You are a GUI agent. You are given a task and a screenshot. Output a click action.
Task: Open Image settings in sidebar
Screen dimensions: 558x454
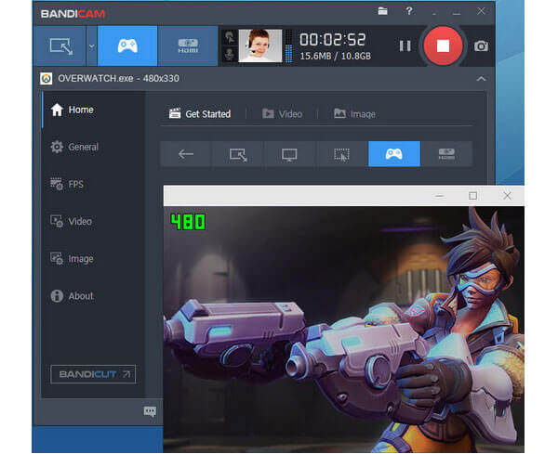pos(72,259)
